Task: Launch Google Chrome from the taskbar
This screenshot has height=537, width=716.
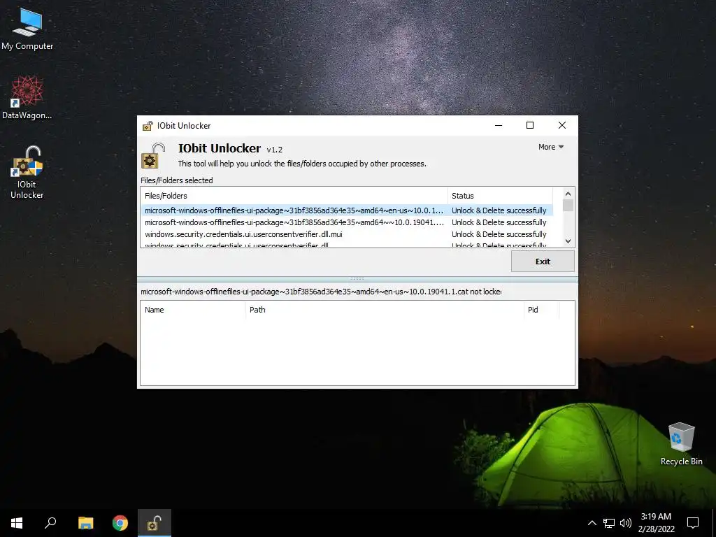Action: pos(120,523)
